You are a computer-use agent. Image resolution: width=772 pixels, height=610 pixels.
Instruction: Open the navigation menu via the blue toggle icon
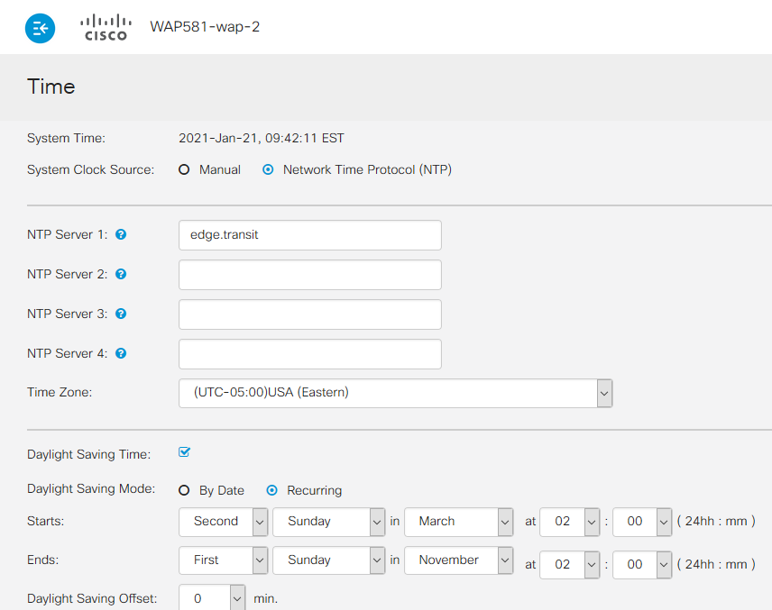pos(40,28)
